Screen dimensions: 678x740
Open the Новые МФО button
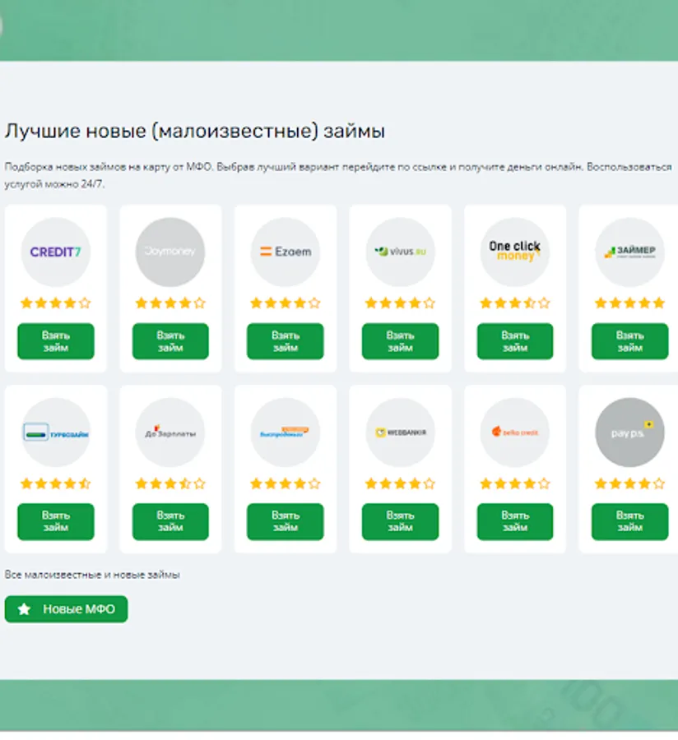(x=66, y=609)
